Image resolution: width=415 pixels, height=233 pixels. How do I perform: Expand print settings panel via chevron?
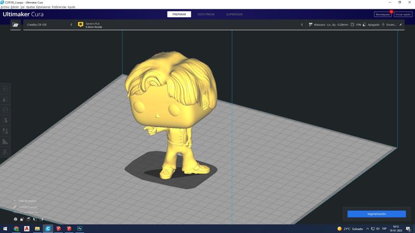pyautogui.click(x=302, y=24)
